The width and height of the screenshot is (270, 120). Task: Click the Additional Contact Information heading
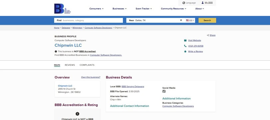pos(129,106)
